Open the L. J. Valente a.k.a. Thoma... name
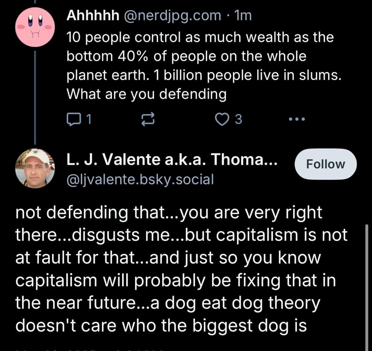372x351 pixels. (x=172, y=159)
